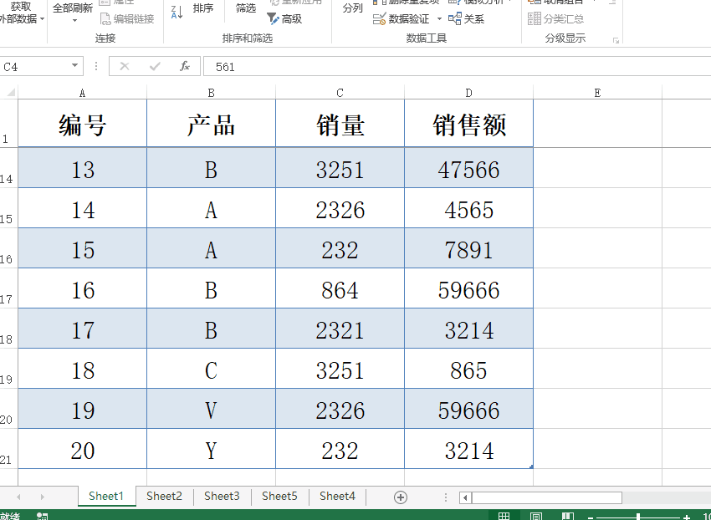Add a new worksheet with the + button
This screenshot has height=520, width=711.
(401, 496)
